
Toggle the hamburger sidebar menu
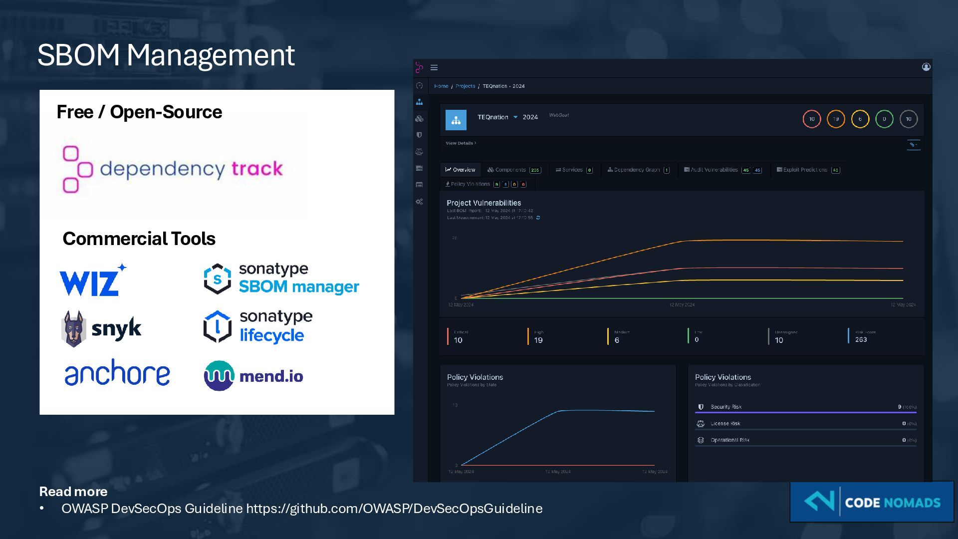click(434, 68)
